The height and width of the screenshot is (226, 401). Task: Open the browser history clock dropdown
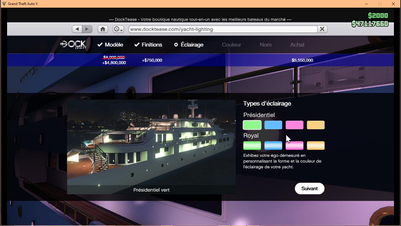(x=118, y=29)
